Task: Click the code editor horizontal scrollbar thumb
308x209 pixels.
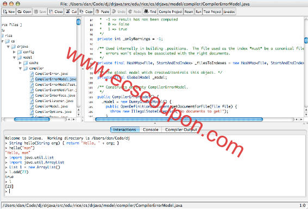Action: coord(179,119)
